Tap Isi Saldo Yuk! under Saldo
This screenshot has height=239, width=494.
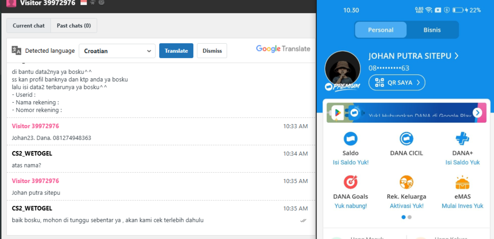(350, 163)
